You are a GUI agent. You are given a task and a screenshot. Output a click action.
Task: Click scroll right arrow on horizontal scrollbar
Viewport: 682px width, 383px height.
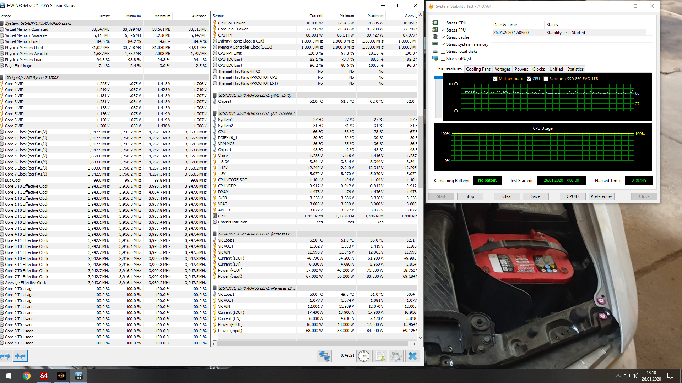click(414, 344)
